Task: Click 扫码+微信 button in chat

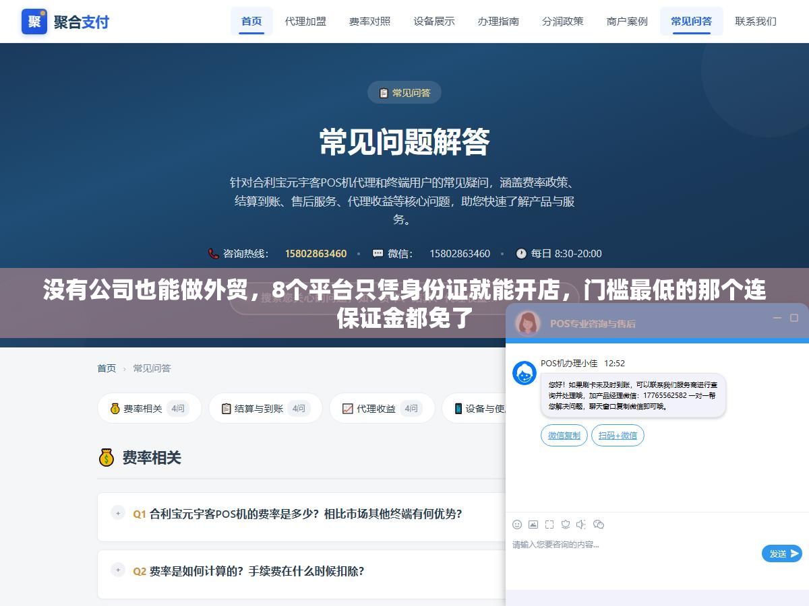Action: click(618, 436)
